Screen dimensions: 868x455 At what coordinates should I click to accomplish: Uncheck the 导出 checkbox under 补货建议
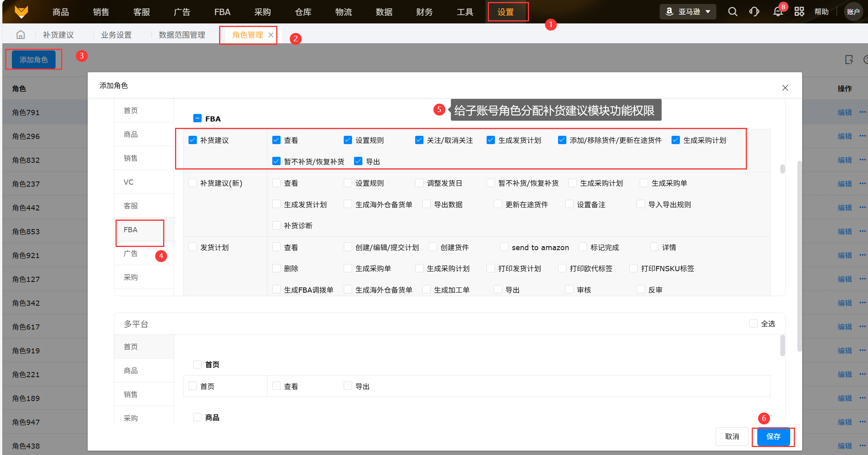pyautogui.click(x=358, y=161)
